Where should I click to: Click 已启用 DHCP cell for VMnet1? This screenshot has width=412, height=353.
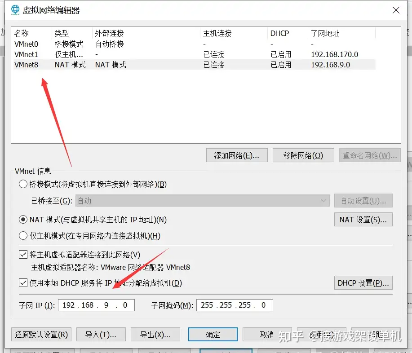(281, 54)
